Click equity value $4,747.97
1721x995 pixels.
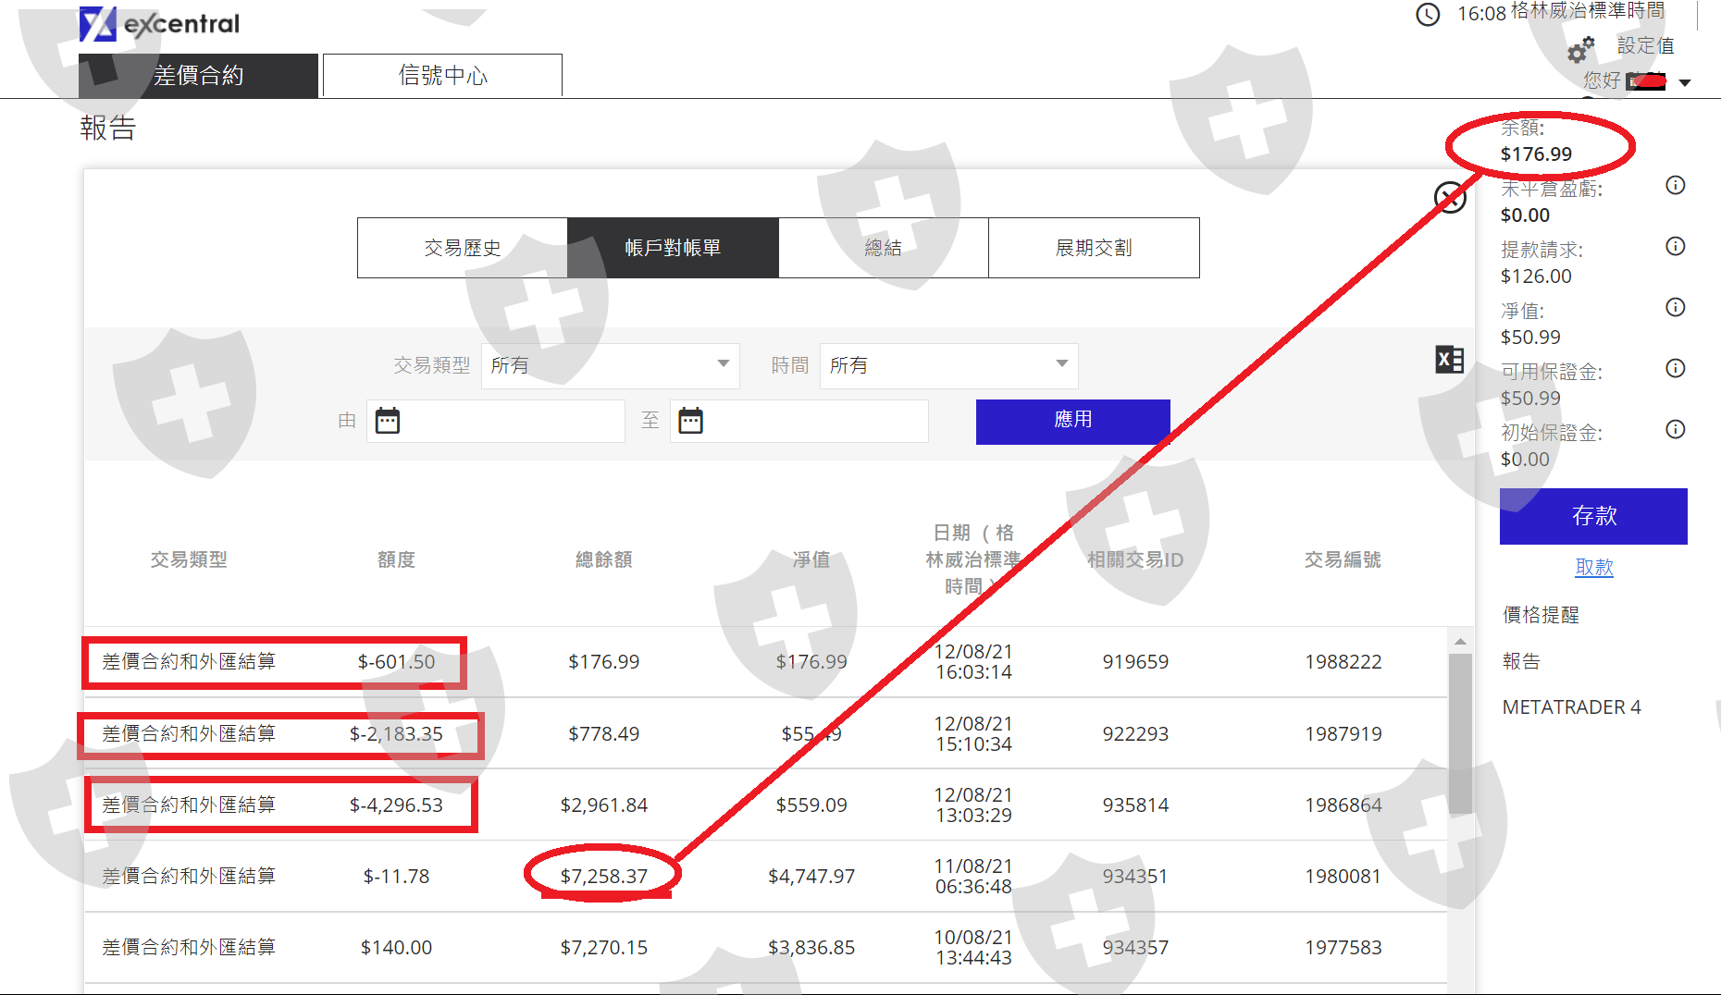click(x=811, y=877)
